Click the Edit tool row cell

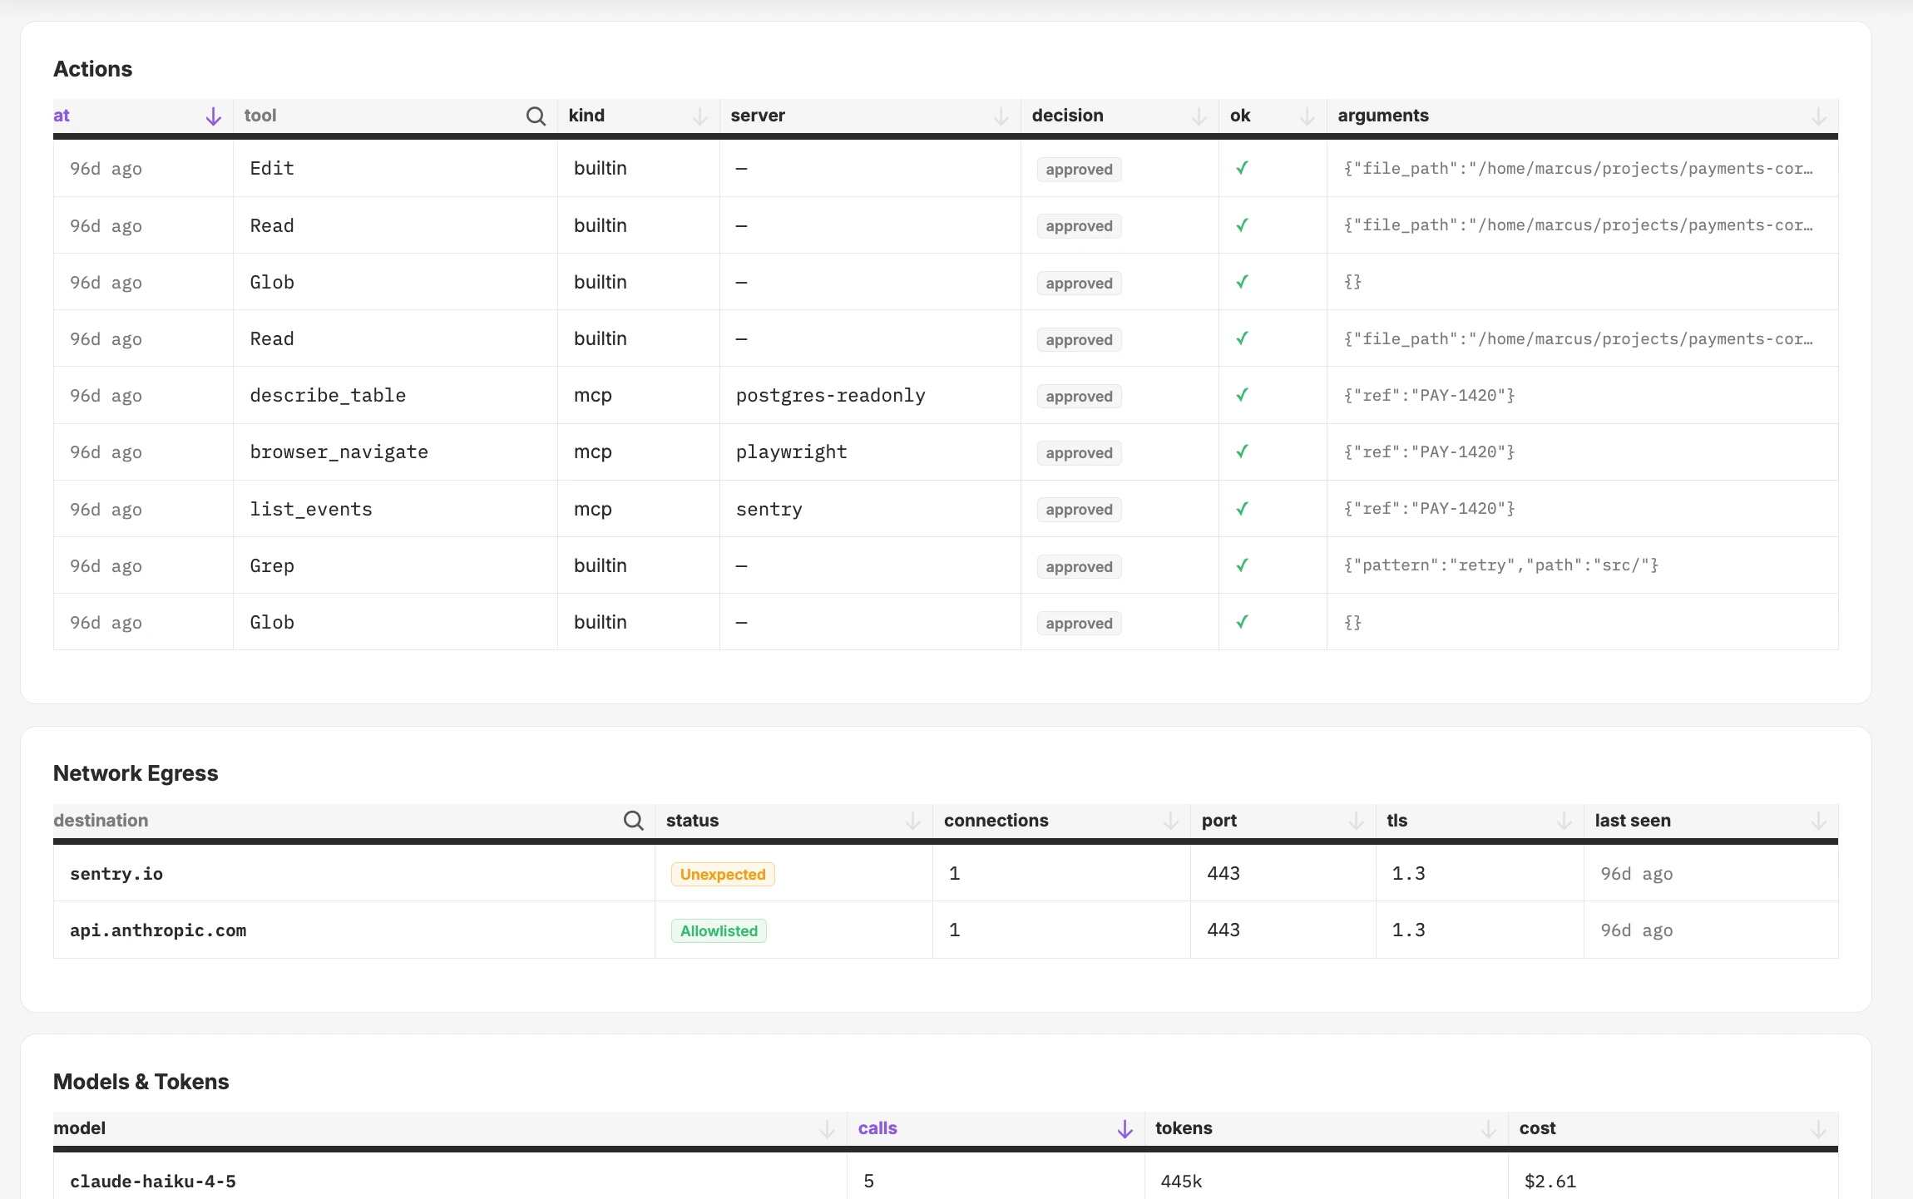click(x=395, y=169)
